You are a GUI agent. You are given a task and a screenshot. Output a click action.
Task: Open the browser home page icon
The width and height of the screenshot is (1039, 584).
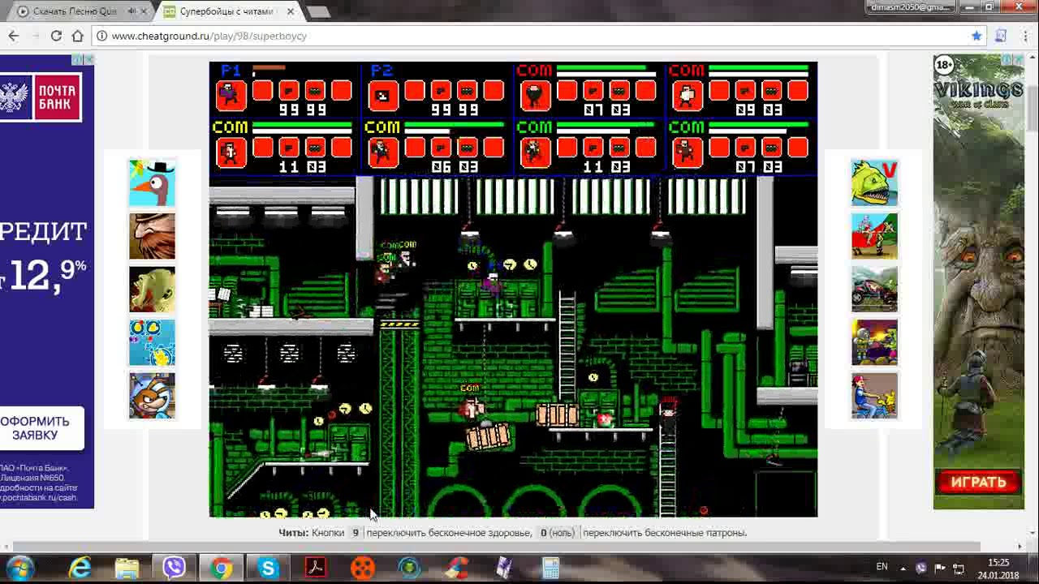77,36
